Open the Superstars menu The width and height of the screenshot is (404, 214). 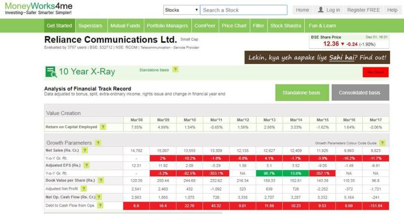coord(90,26)
